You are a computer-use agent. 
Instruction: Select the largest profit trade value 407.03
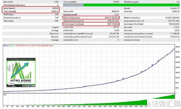tap(116, 27)
